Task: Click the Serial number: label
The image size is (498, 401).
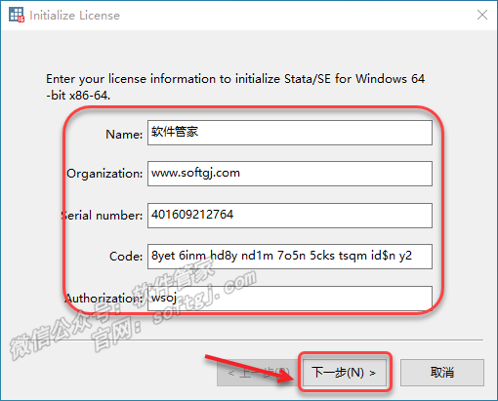Action: pyautogui.click(x=103, y=216)
